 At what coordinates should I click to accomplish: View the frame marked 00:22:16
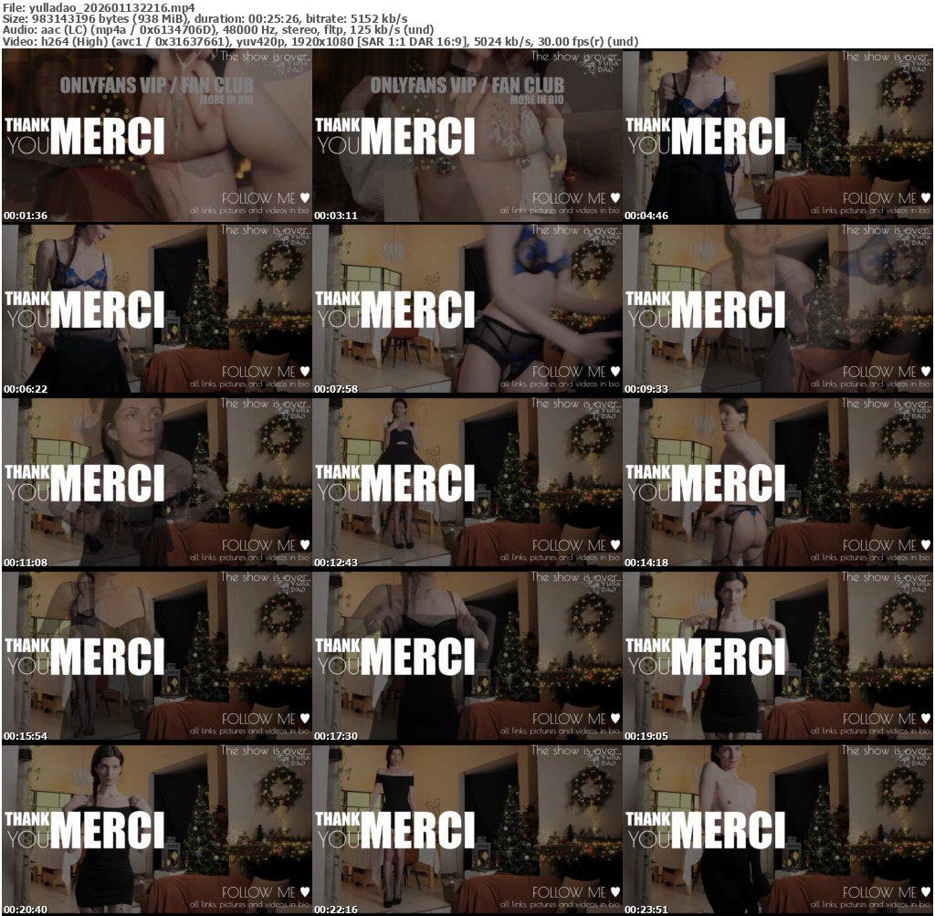click(467, 830)
